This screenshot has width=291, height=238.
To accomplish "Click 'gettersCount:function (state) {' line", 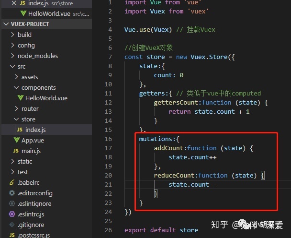I will point(211,103).
